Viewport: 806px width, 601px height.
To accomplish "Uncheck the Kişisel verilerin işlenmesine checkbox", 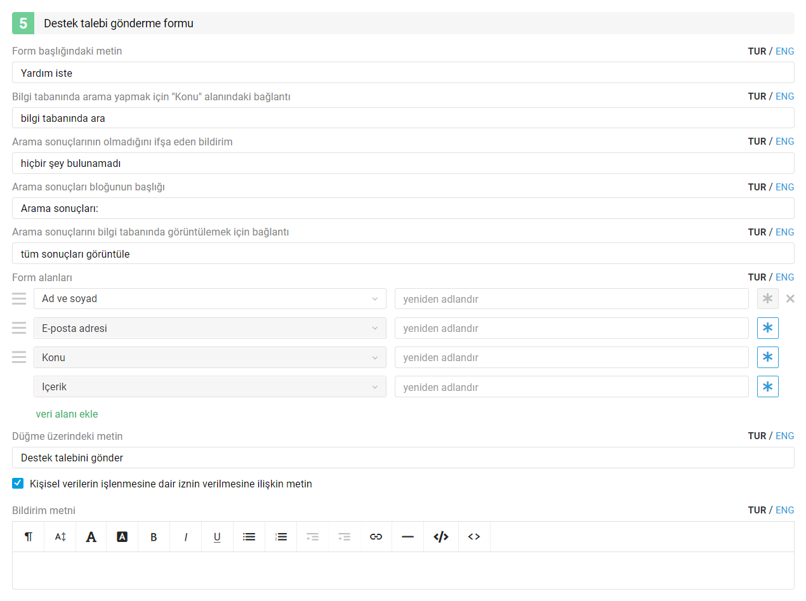I will click(18, 484).
